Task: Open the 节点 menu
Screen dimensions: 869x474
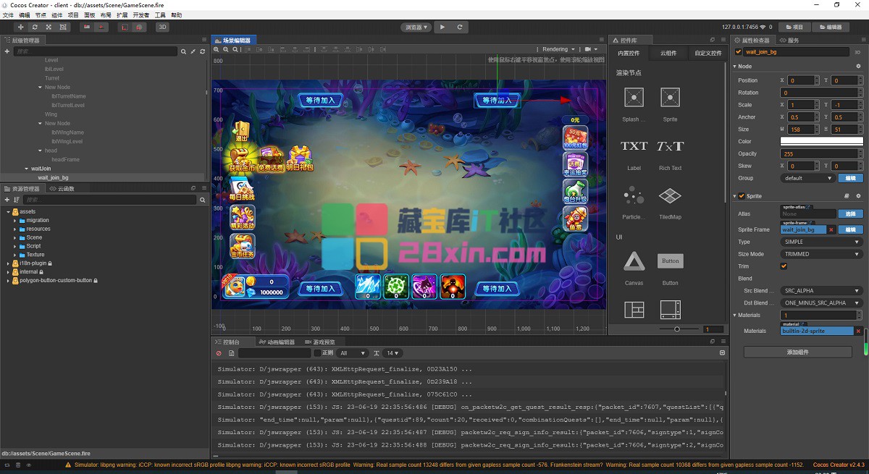Action: [41, 15]
